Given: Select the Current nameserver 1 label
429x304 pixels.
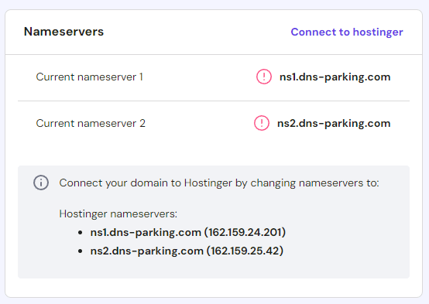Looking at the screenshot, I should click(90, 77).
